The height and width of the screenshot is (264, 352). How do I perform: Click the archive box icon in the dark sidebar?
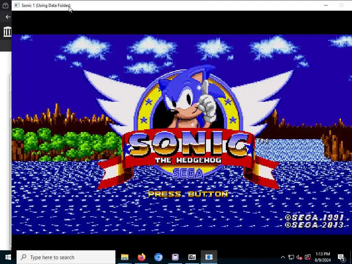pyautogui.click(x=5, y=5)
